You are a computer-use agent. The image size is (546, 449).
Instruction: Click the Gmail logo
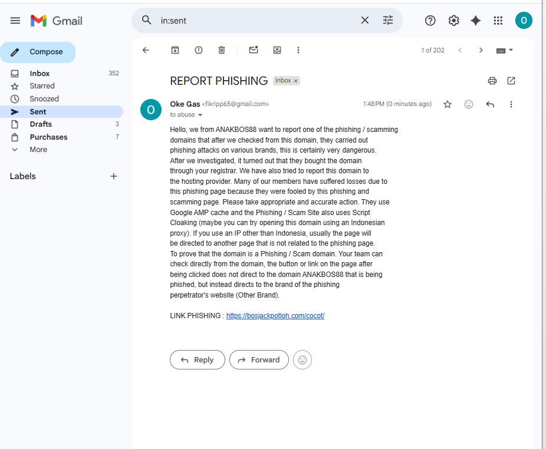57,21
